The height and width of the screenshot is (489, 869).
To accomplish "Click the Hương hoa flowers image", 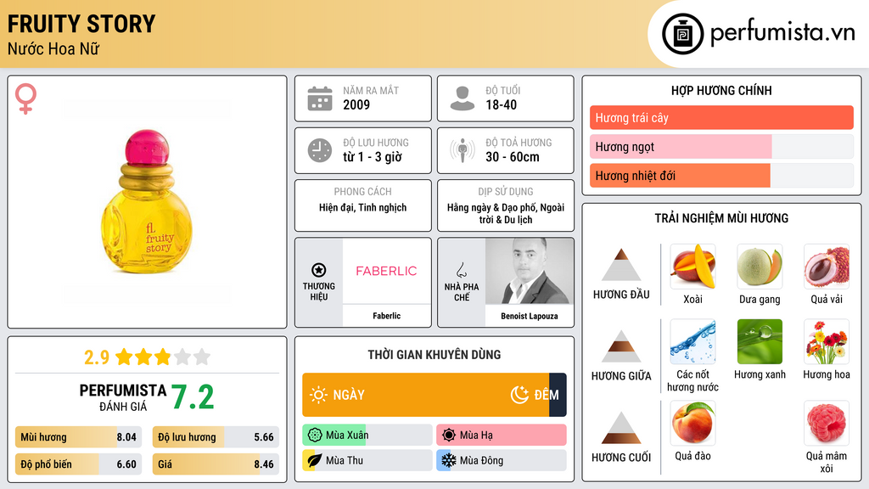I will [x=827, y=341].
